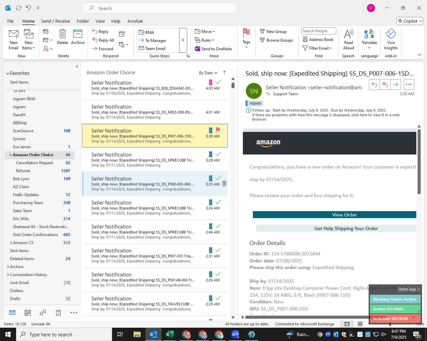Click the Najeeb category tag
Viewport: 427px width, 341px height.
(x=254, y=103)
